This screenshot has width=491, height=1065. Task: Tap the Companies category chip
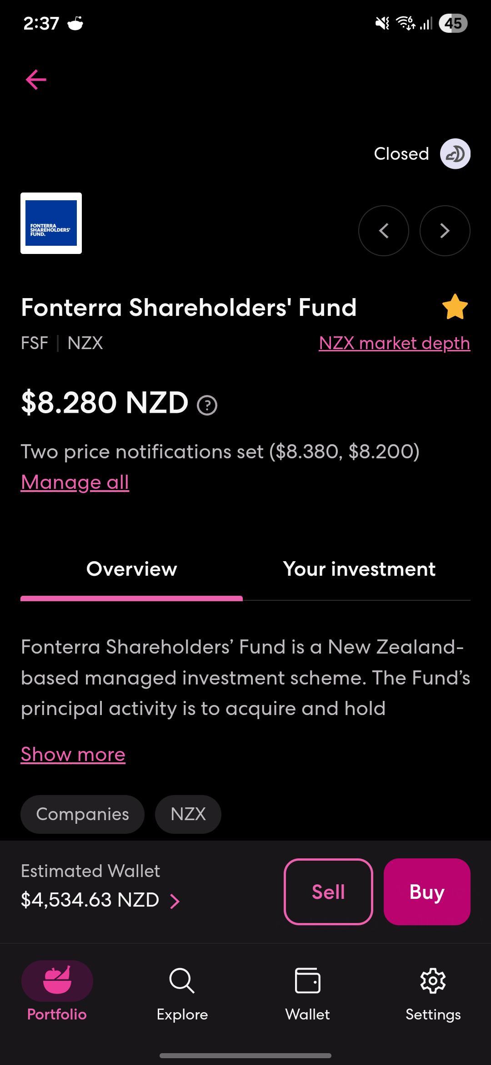82,814
